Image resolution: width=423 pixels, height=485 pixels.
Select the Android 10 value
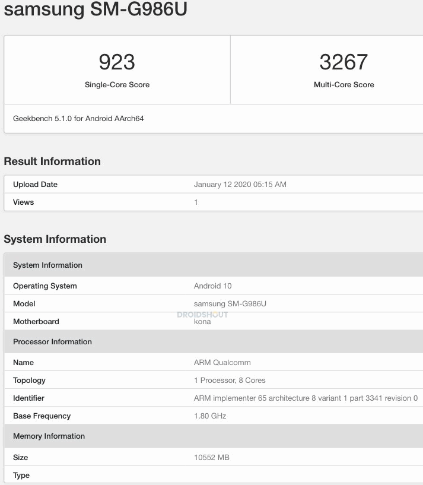(213, 286)
